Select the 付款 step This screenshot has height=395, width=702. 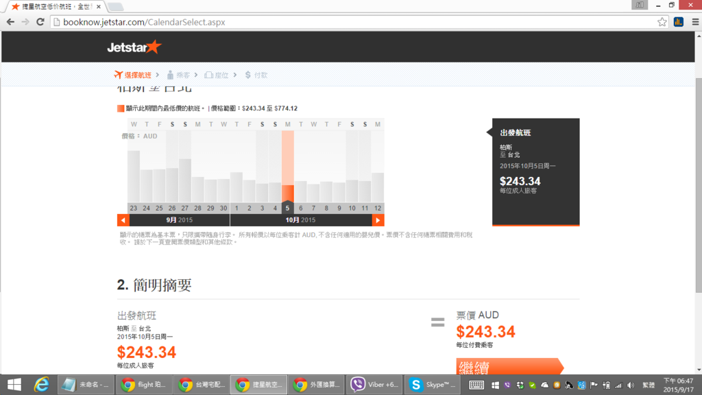(x=256, y=75)
